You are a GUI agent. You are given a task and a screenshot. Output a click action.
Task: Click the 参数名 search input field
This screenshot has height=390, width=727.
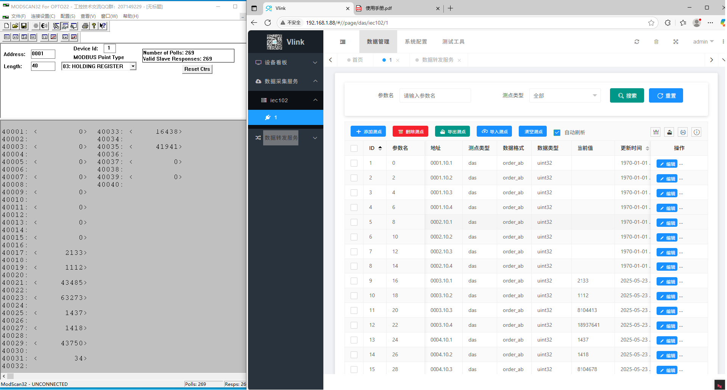click(435, 96)
